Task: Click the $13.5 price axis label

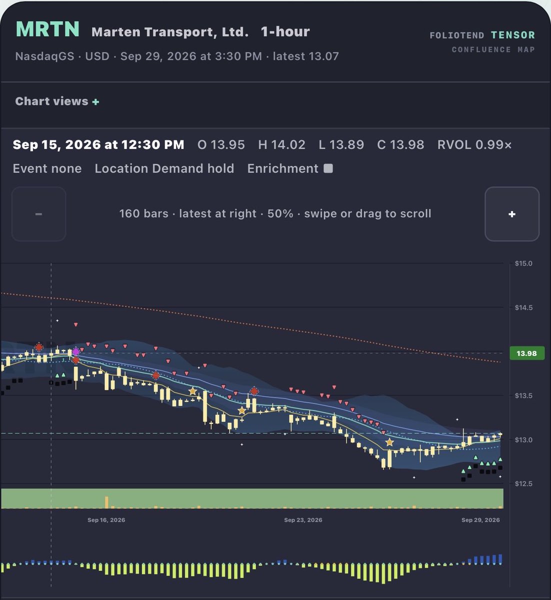Action: (x=523, y=395)
